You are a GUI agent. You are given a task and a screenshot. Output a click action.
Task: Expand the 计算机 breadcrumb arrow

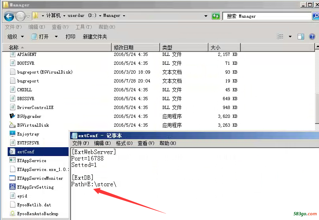click(x=64, y=16)
